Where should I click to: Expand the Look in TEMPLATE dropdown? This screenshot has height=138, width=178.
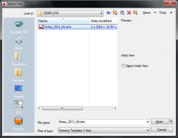pos(101,13)
